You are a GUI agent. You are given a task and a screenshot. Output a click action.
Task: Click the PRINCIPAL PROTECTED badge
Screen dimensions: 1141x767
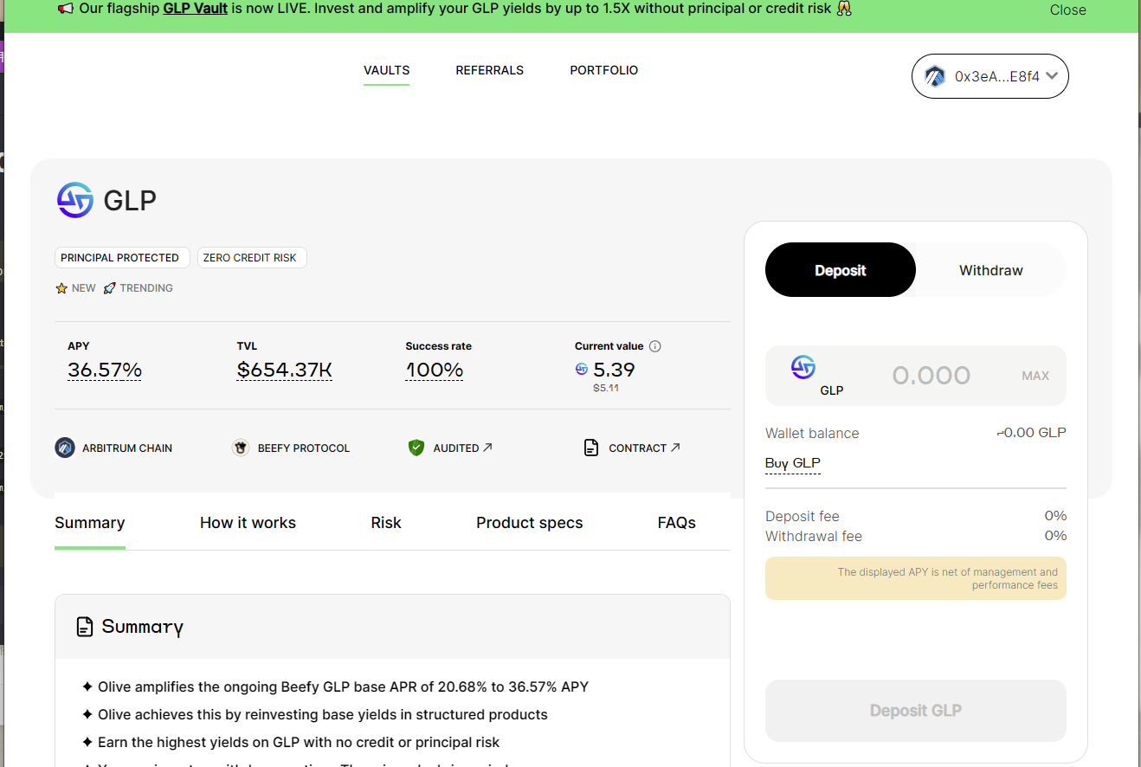coord(122,257)
